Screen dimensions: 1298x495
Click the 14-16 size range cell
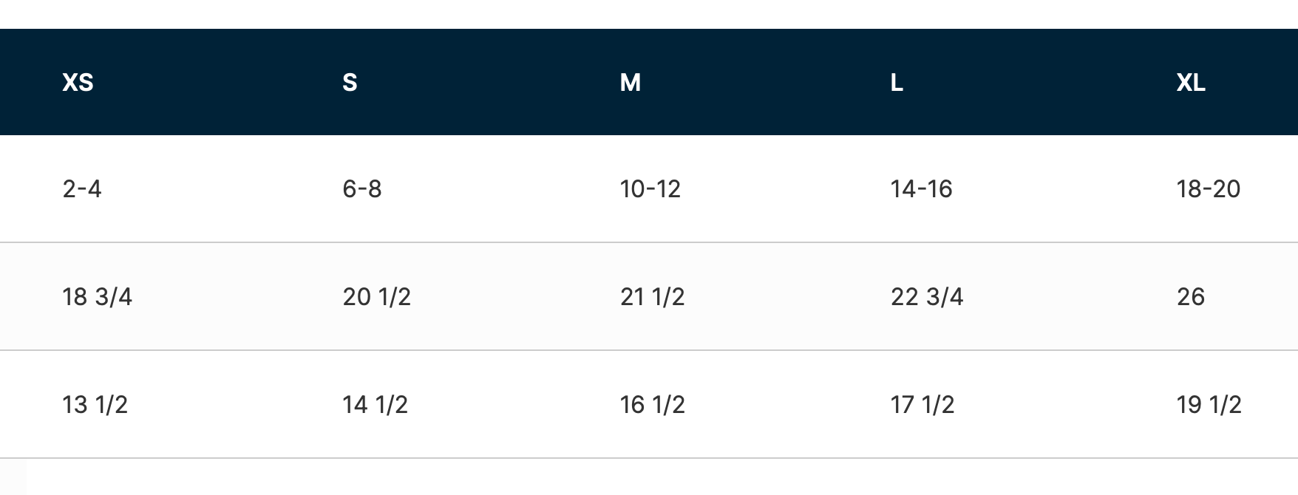[921, 189]
